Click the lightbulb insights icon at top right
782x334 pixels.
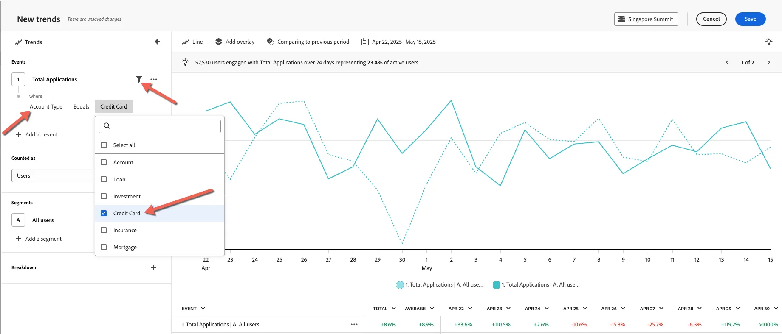point(769,42)
